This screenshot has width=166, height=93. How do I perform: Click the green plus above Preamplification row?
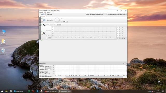(42, 19)
